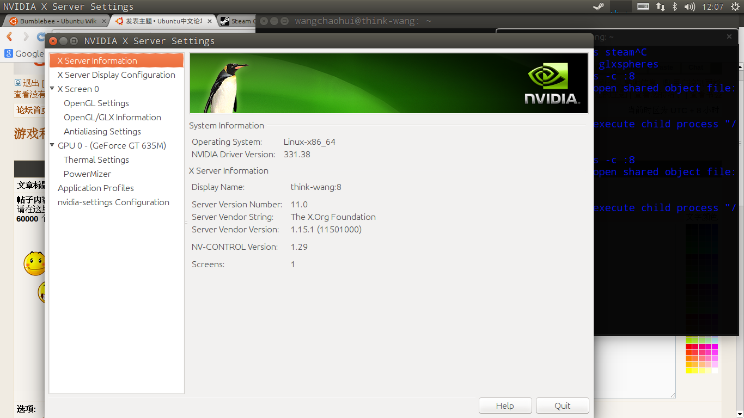The height and width of the screenshot is (418, 744).
Task: Click the display name think-wang:8
Action: click(316, 187)
